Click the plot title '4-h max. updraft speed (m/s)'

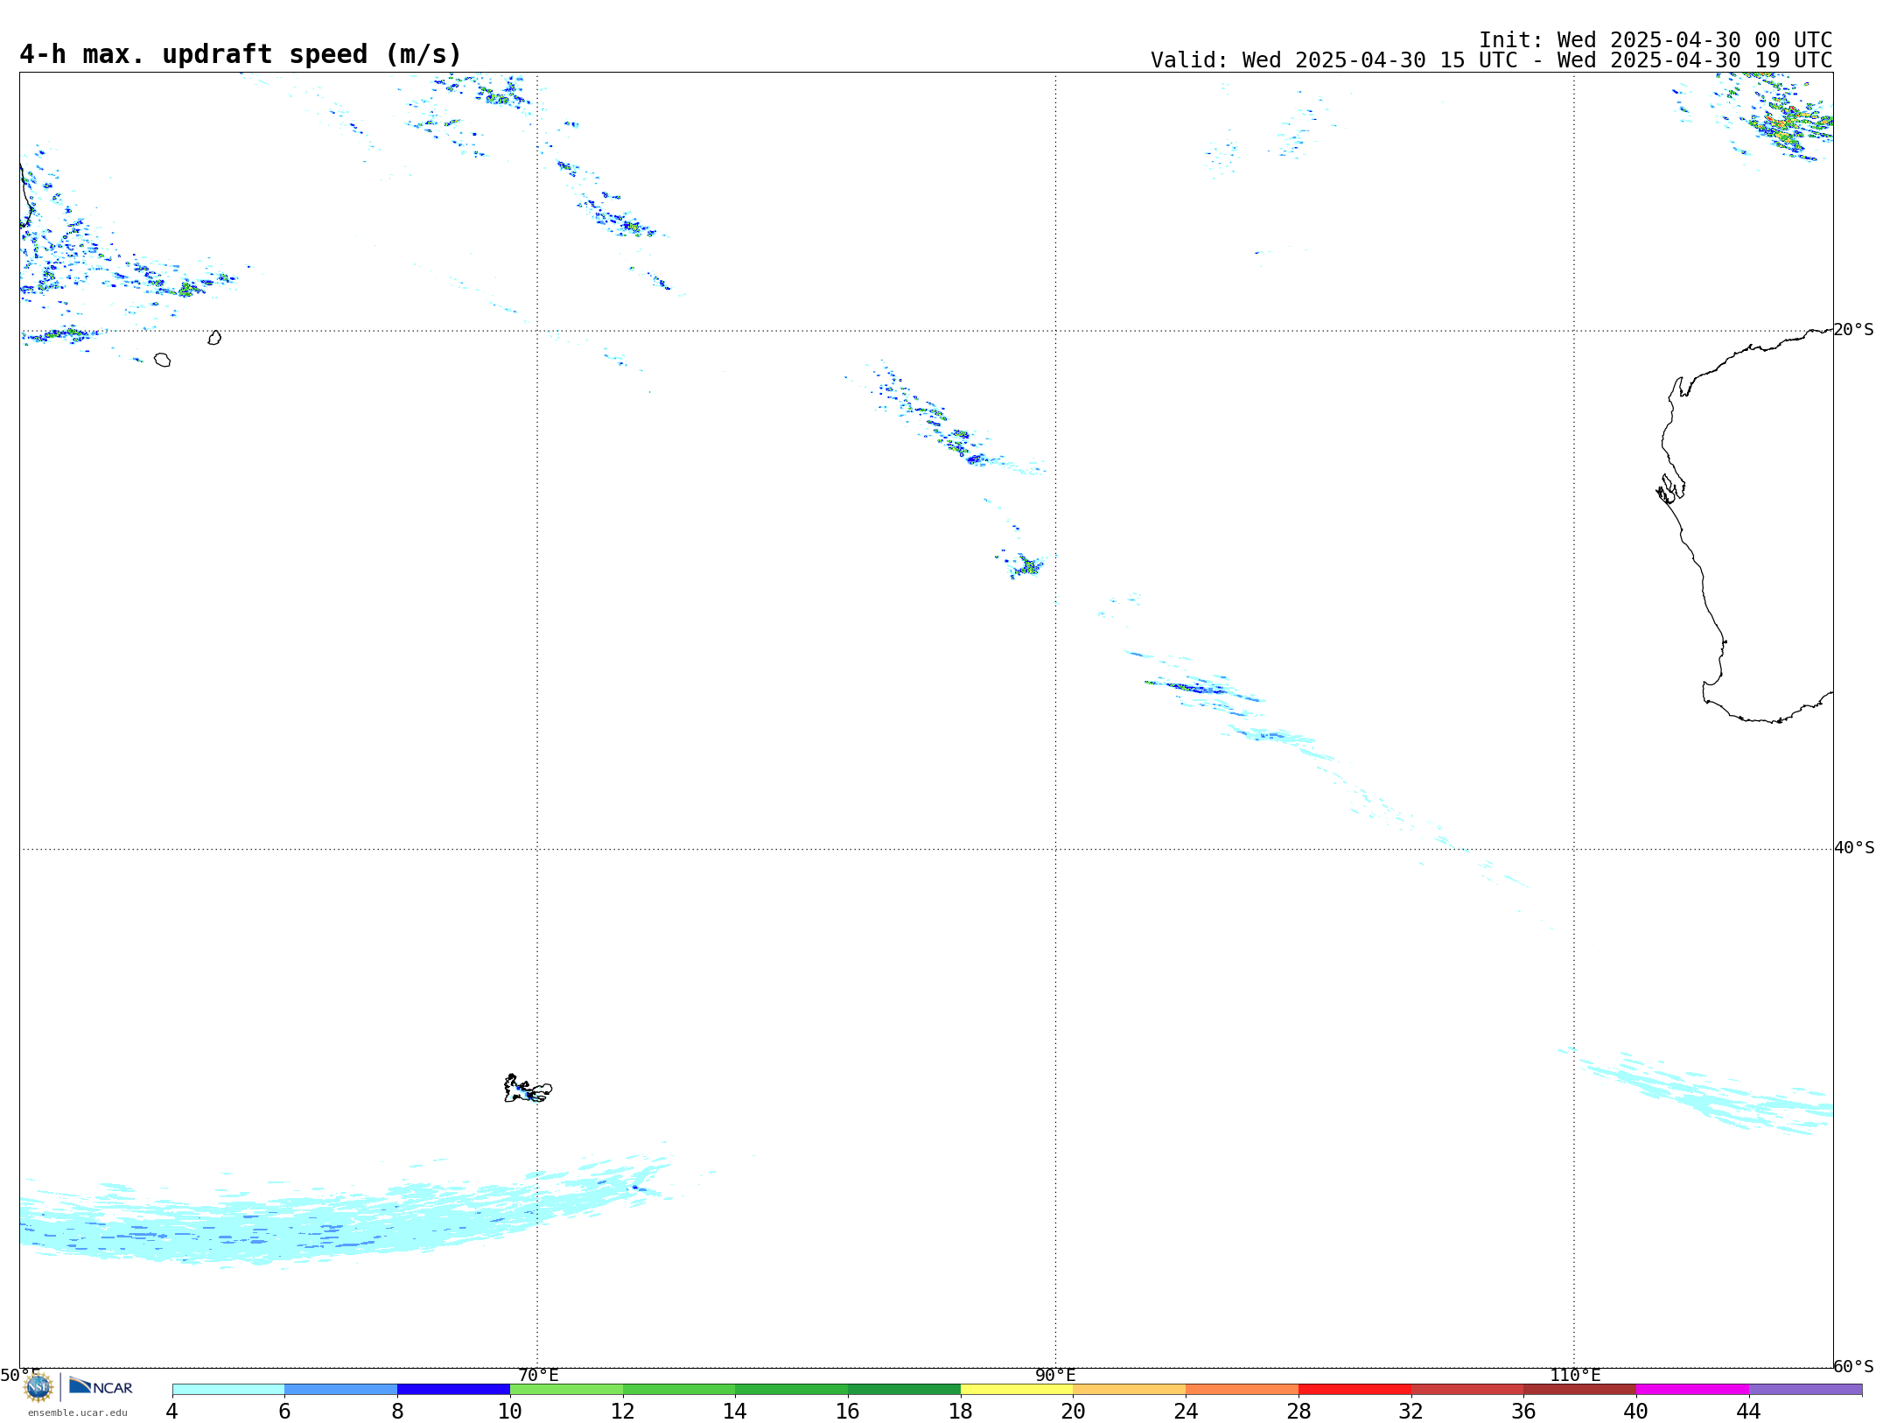coord(241,54)
